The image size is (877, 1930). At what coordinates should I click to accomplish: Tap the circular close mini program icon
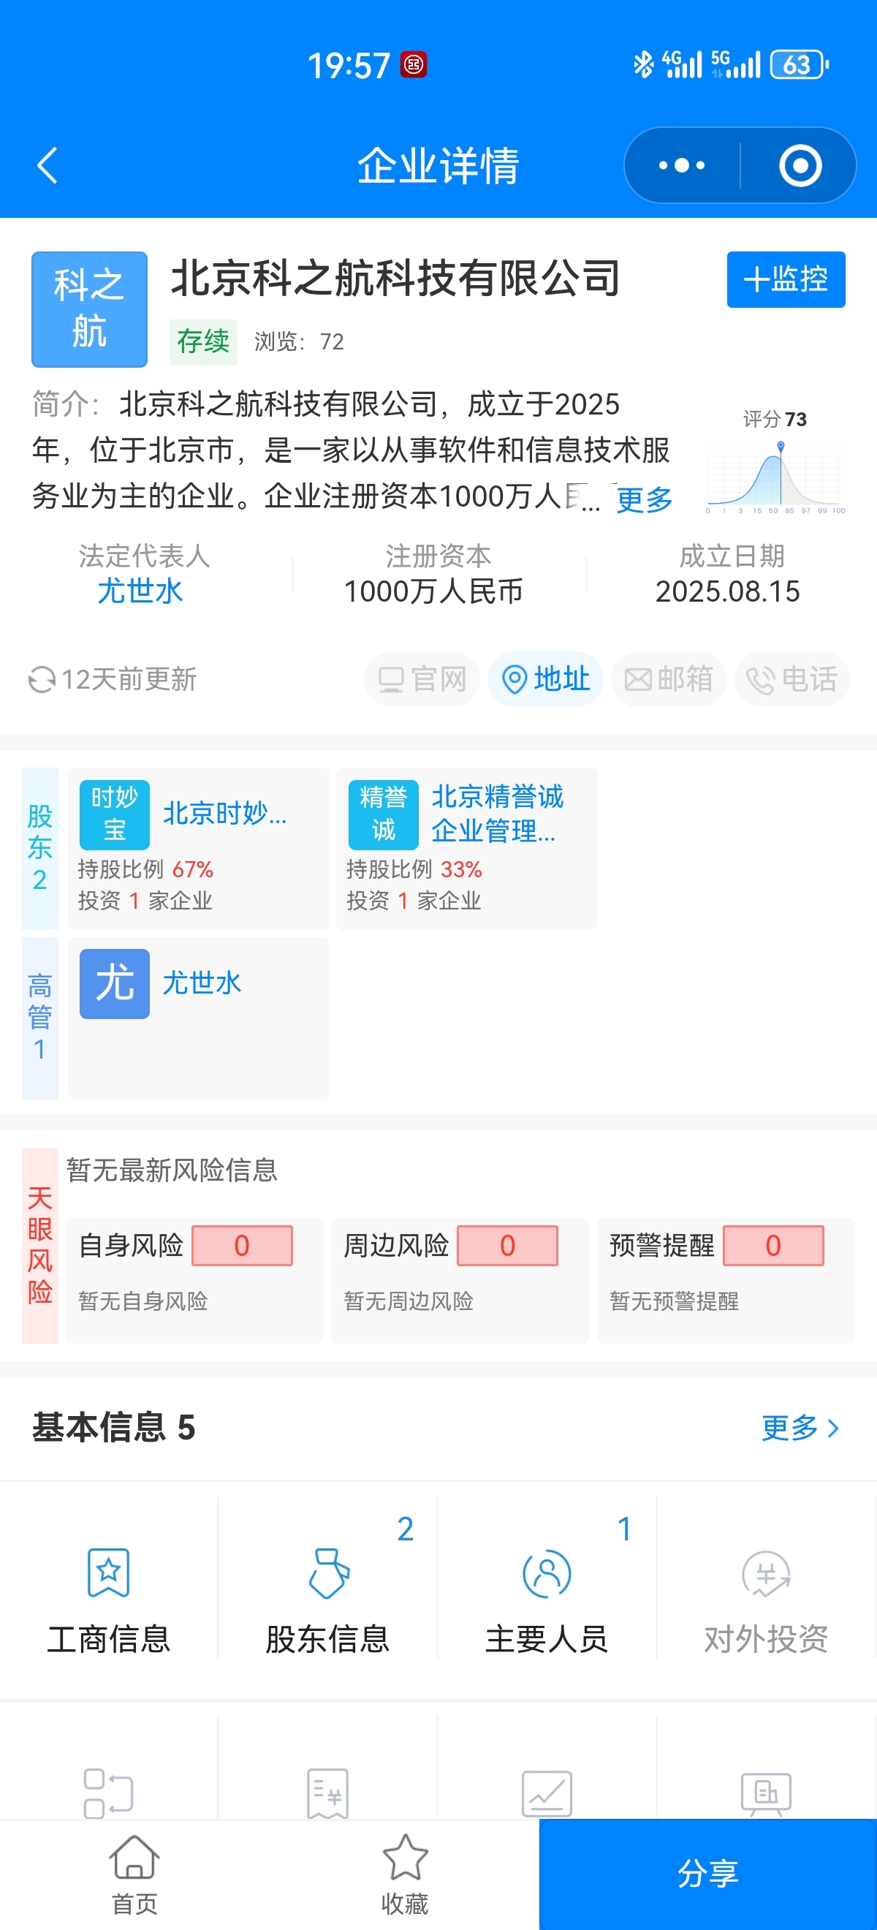point(800,164)
